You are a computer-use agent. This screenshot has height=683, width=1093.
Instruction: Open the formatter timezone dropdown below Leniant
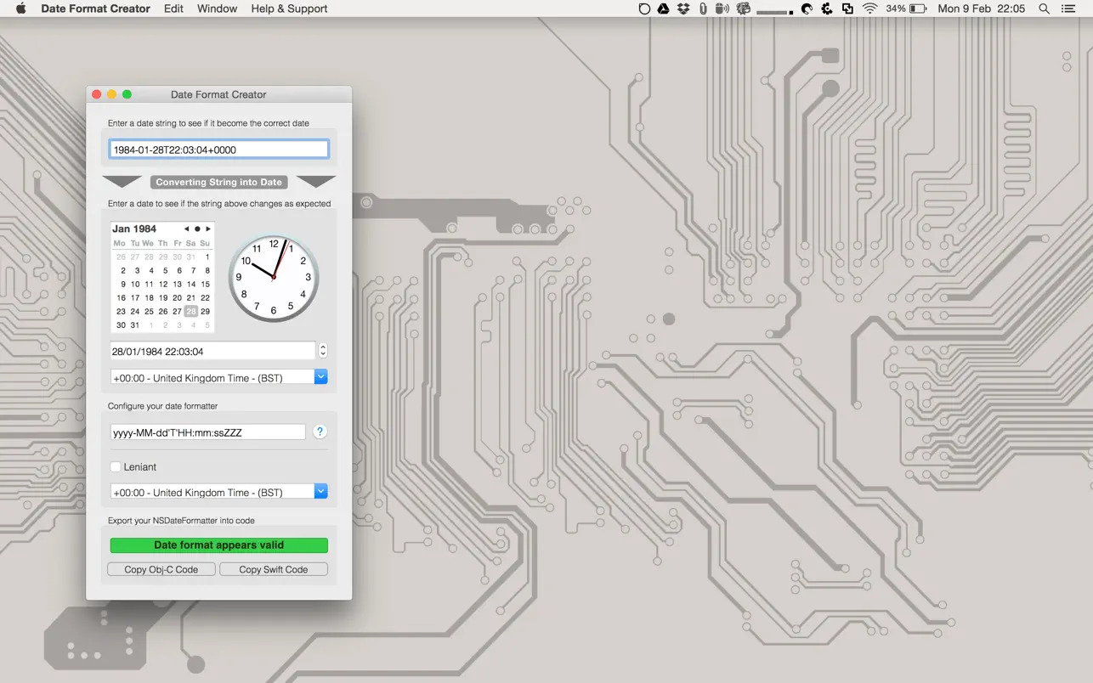[320, 491]
